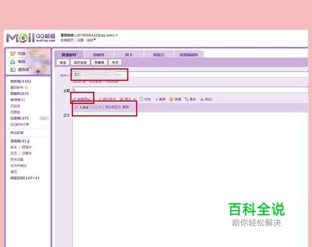Click the 截屏 screenshot tool icon

[157, 99]
